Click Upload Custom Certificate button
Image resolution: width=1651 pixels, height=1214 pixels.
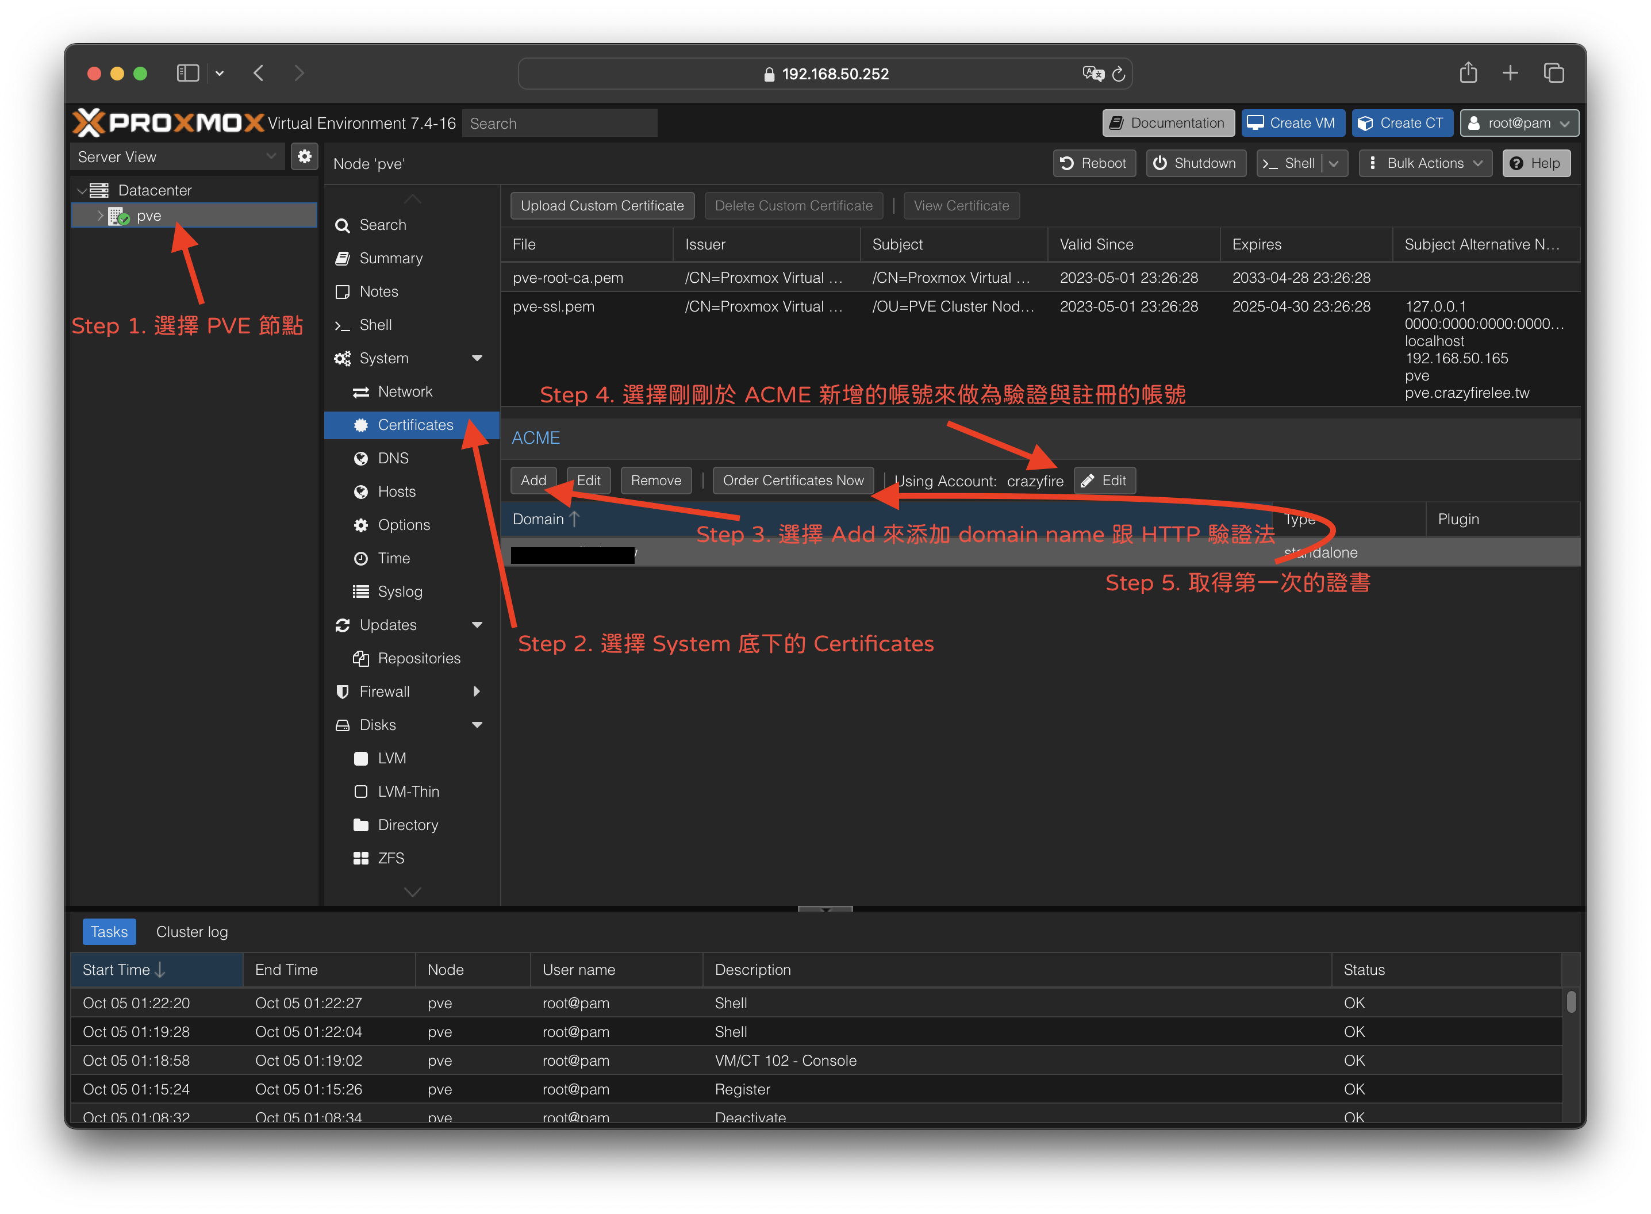point(602,206)
